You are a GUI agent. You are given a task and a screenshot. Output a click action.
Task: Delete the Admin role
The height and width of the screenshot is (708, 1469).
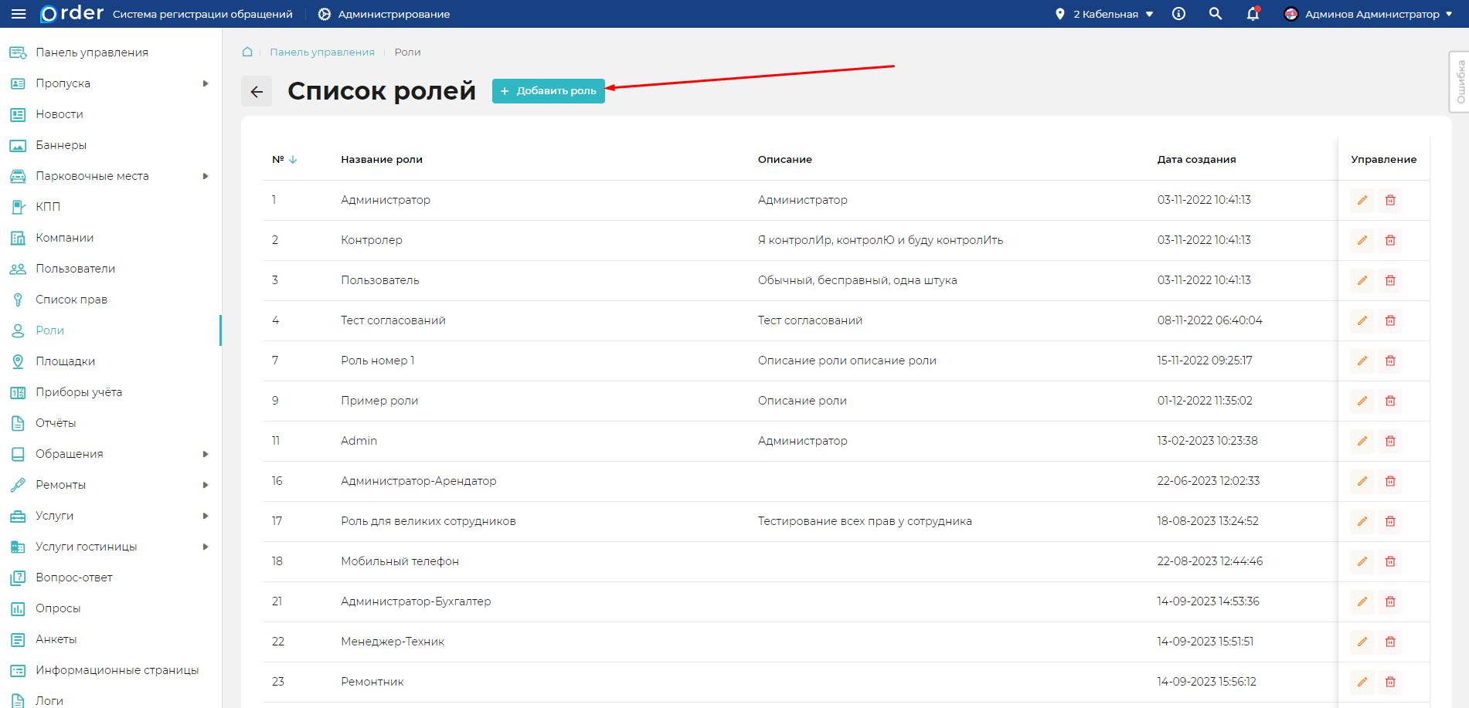1390,441
